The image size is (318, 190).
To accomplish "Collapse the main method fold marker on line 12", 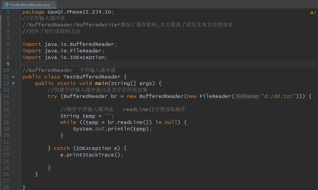I will (20, 84).
